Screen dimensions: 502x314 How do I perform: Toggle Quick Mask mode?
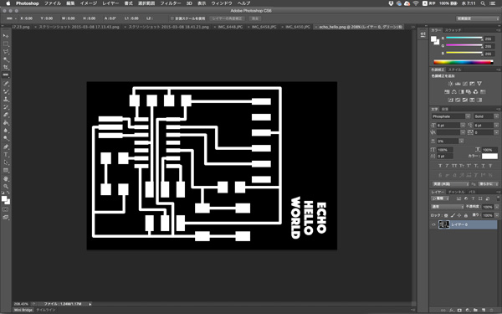point(6,209)
